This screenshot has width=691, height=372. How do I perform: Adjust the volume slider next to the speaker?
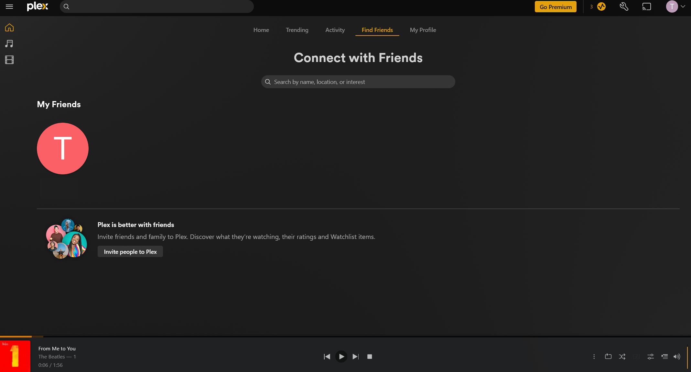688,356
